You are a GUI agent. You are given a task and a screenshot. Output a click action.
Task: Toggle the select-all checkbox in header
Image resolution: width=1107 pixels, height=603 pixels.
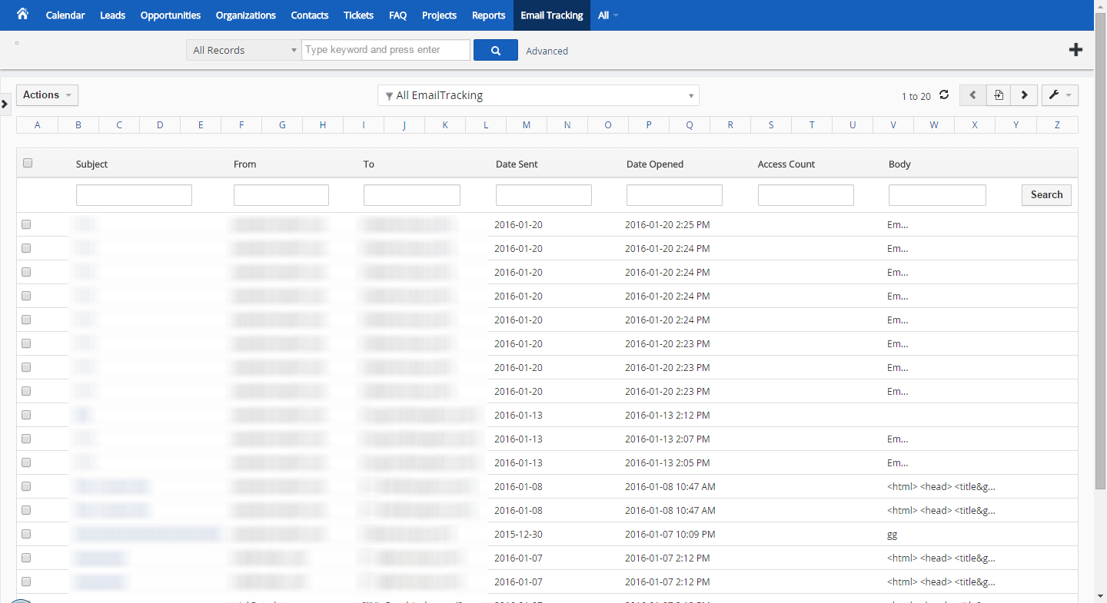point(28,163)
